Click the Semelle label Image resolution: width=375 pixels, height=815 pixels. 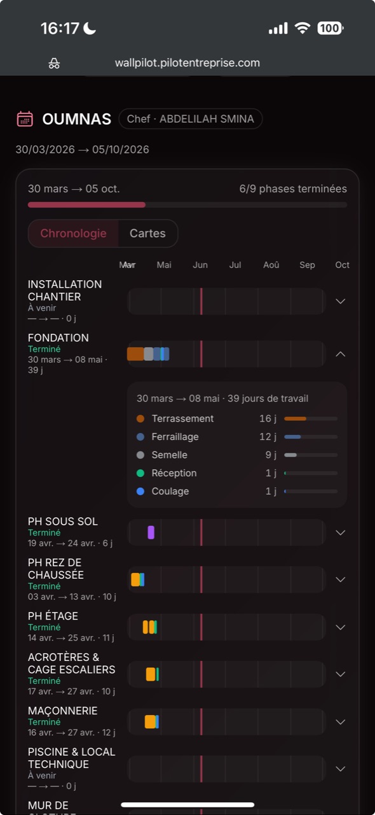169,455
